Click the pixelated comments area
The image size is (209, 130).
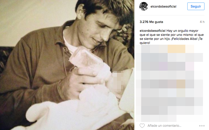tap(169, 83)
